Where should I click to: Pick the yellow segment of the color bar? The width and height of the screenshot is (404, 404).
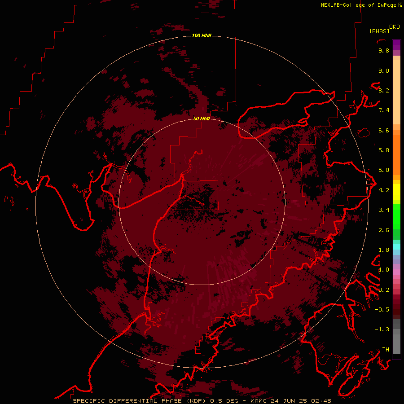[396, 192]
